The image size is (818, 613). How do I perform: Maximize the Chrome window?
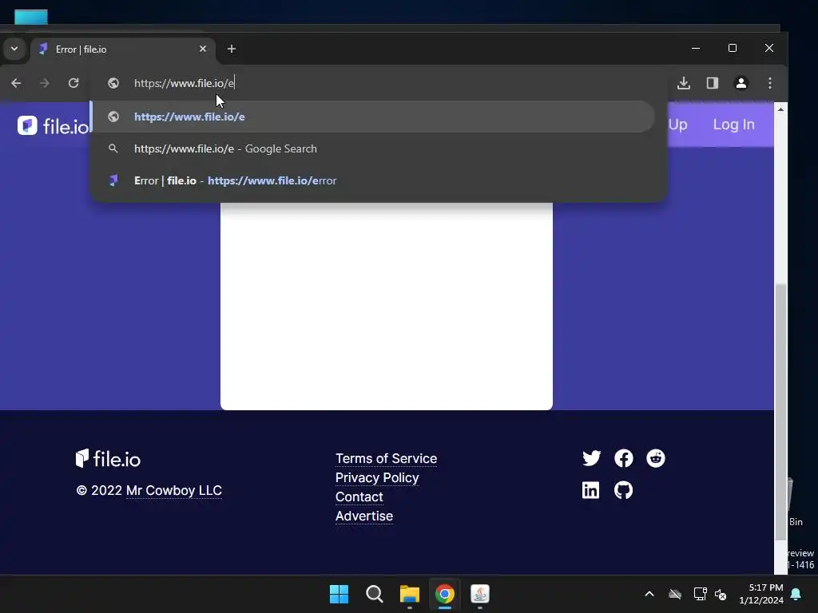click(x=733, y=48)
